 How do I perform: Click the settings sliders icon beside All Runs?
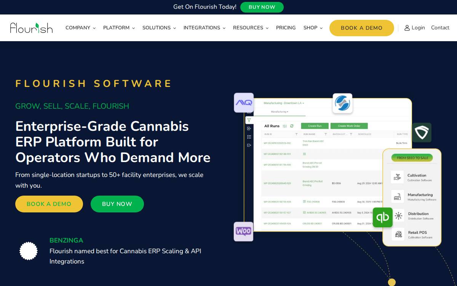285,126
